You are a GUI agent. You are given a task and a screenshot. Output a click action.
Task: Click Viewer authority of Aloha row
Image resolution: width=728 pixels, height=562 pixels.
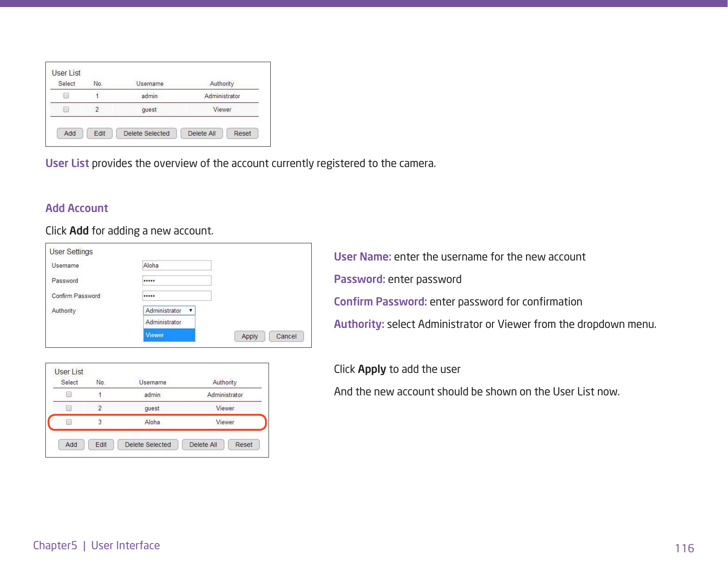[x=225, y=422]
